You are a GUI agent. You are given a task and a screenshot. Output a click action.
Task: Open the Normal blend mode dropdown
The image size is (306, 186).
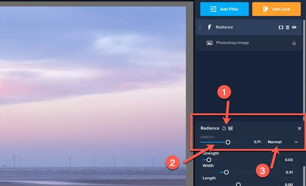click(x=283, y=142)
